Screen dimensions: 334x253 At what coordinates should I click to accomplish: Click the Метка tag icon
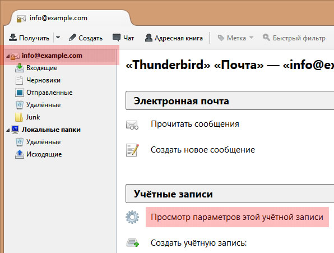[x=221, y=38]
